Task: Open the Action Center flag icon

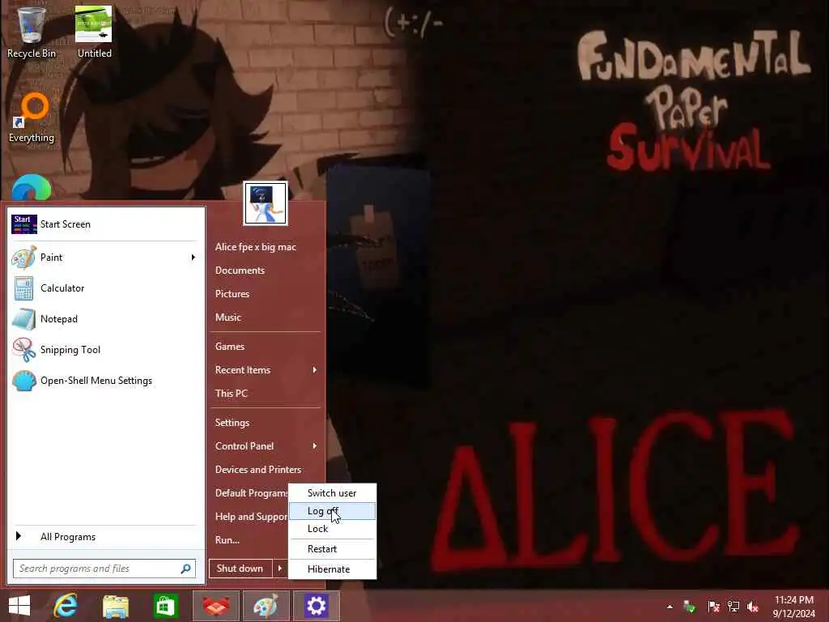Action: [713, 606]
